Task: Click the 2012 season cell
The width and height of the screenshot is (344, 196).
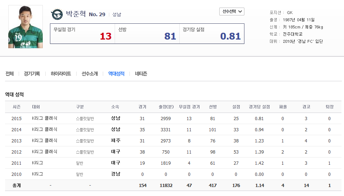Action: tap(17, 152)
